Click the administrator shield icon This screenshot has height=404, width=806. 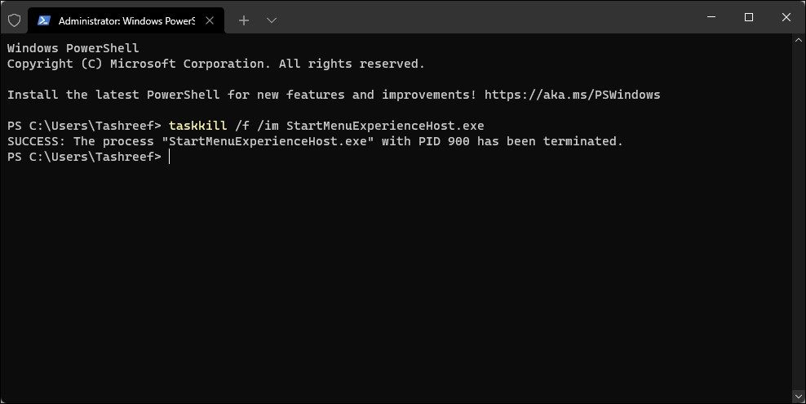tap(14, 20)
